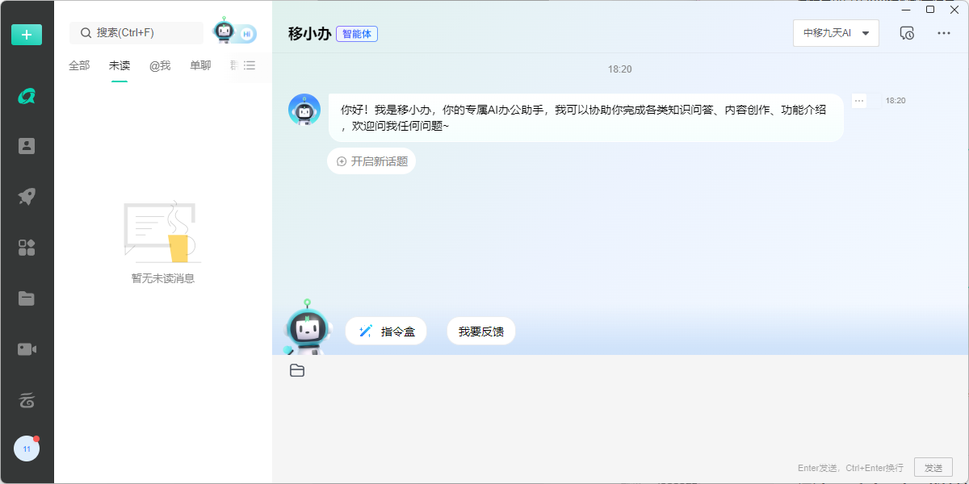Open the contacts panel in the sidebar

(x=27, y=145)
